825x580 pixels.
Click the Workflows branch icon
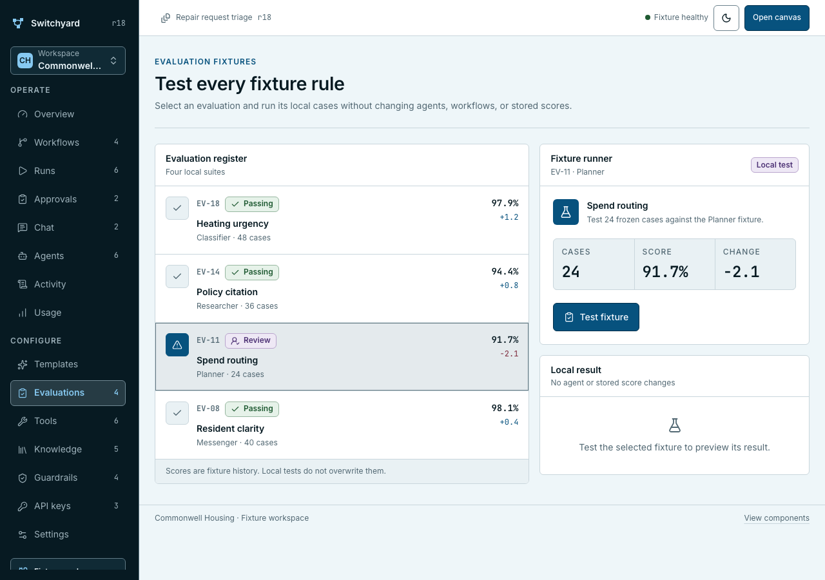point(23,142)
